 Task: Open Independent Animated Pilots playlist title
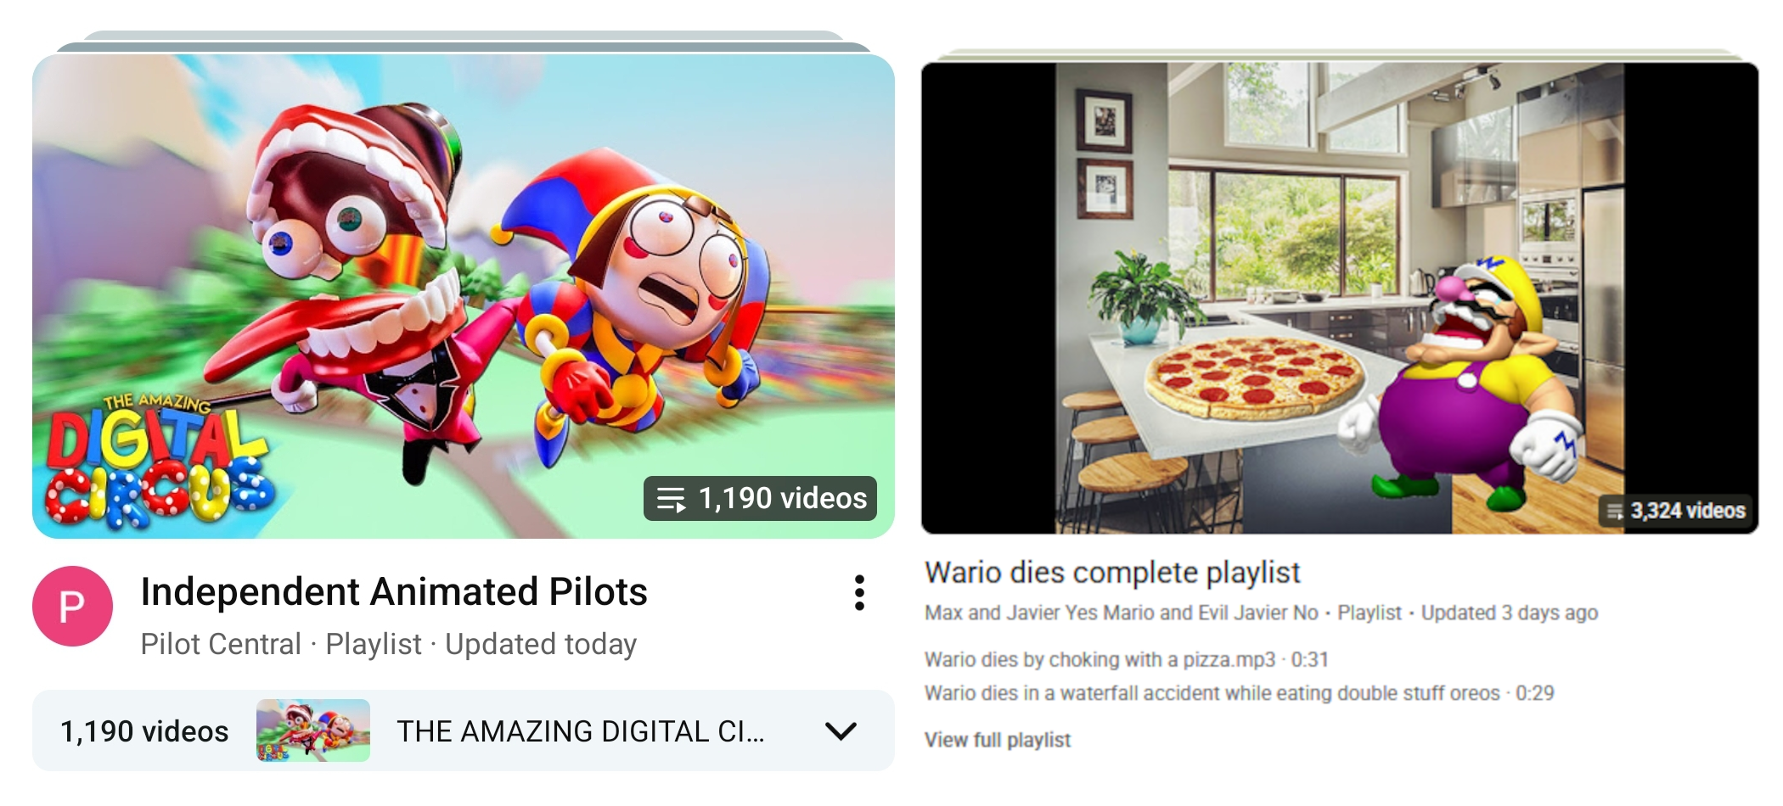click(x=394, y=592)
